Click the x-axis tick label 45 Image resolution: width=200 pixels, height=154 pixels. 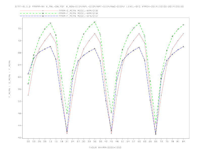click(111, 141)
